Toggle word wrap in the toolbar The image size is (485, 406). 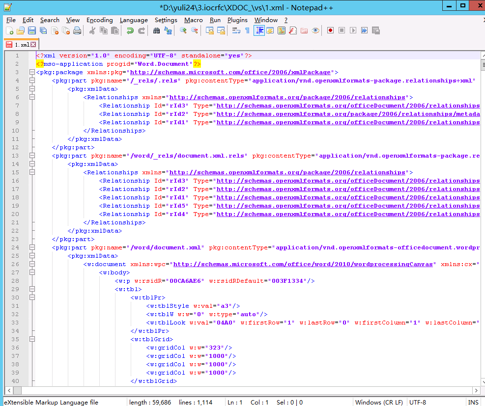(x=236, y=30)
